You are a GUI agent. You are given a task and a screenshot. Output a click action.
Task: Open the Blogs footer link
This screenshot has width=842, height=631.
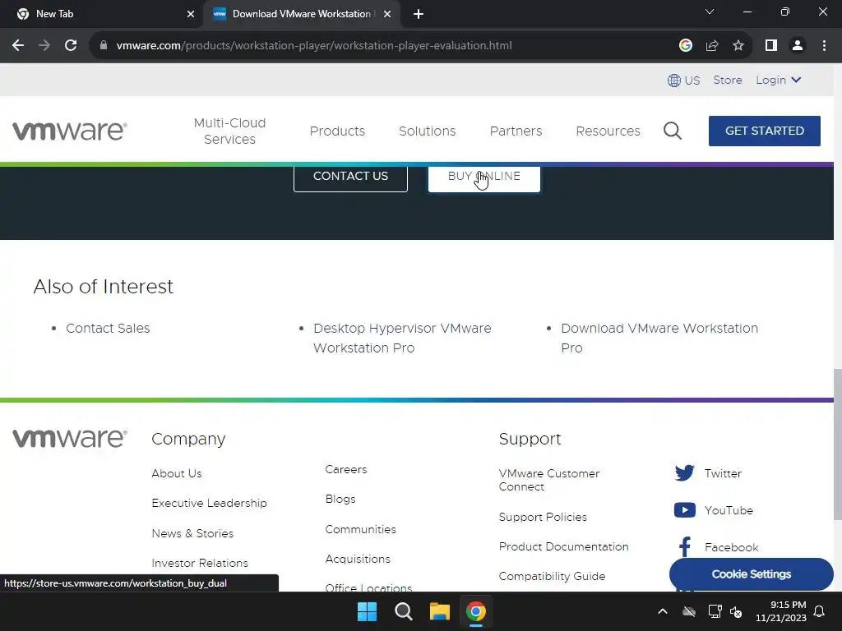coord(340,499)
